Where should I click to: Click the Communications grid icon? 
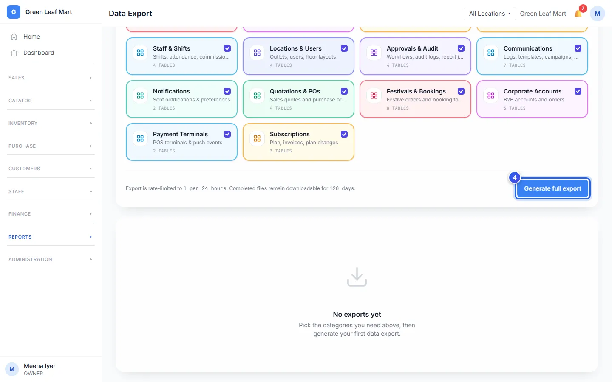491,53
